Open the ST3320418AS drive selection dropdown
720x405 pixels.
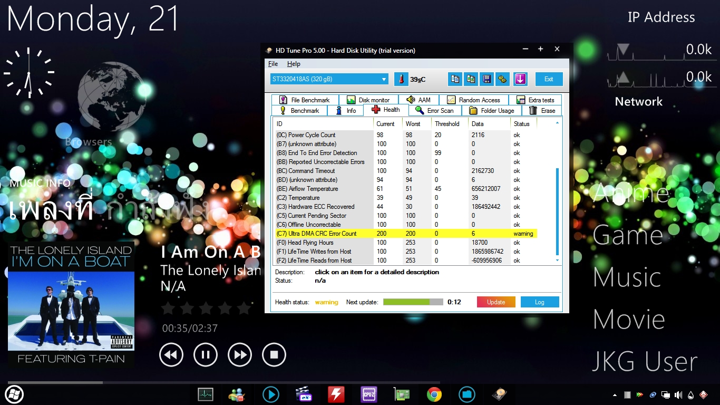click(x=329, y=79)
